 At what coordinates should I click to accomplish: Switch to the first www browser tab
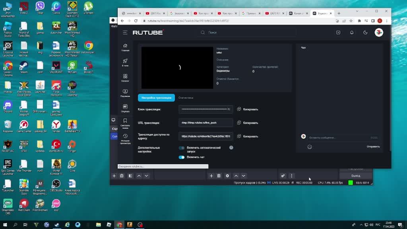[x=131, y=13]
